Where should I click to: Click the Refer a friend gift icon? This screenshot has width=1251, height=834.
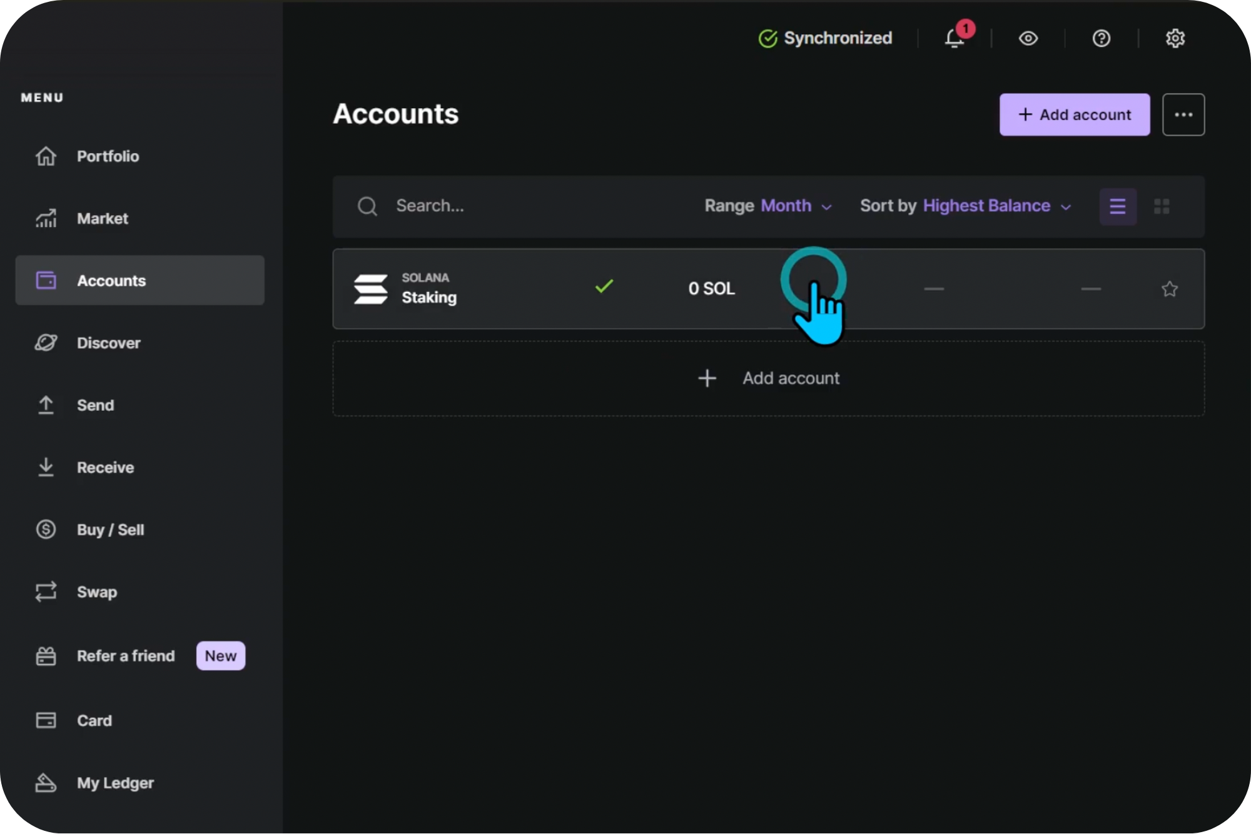[46, 656]
